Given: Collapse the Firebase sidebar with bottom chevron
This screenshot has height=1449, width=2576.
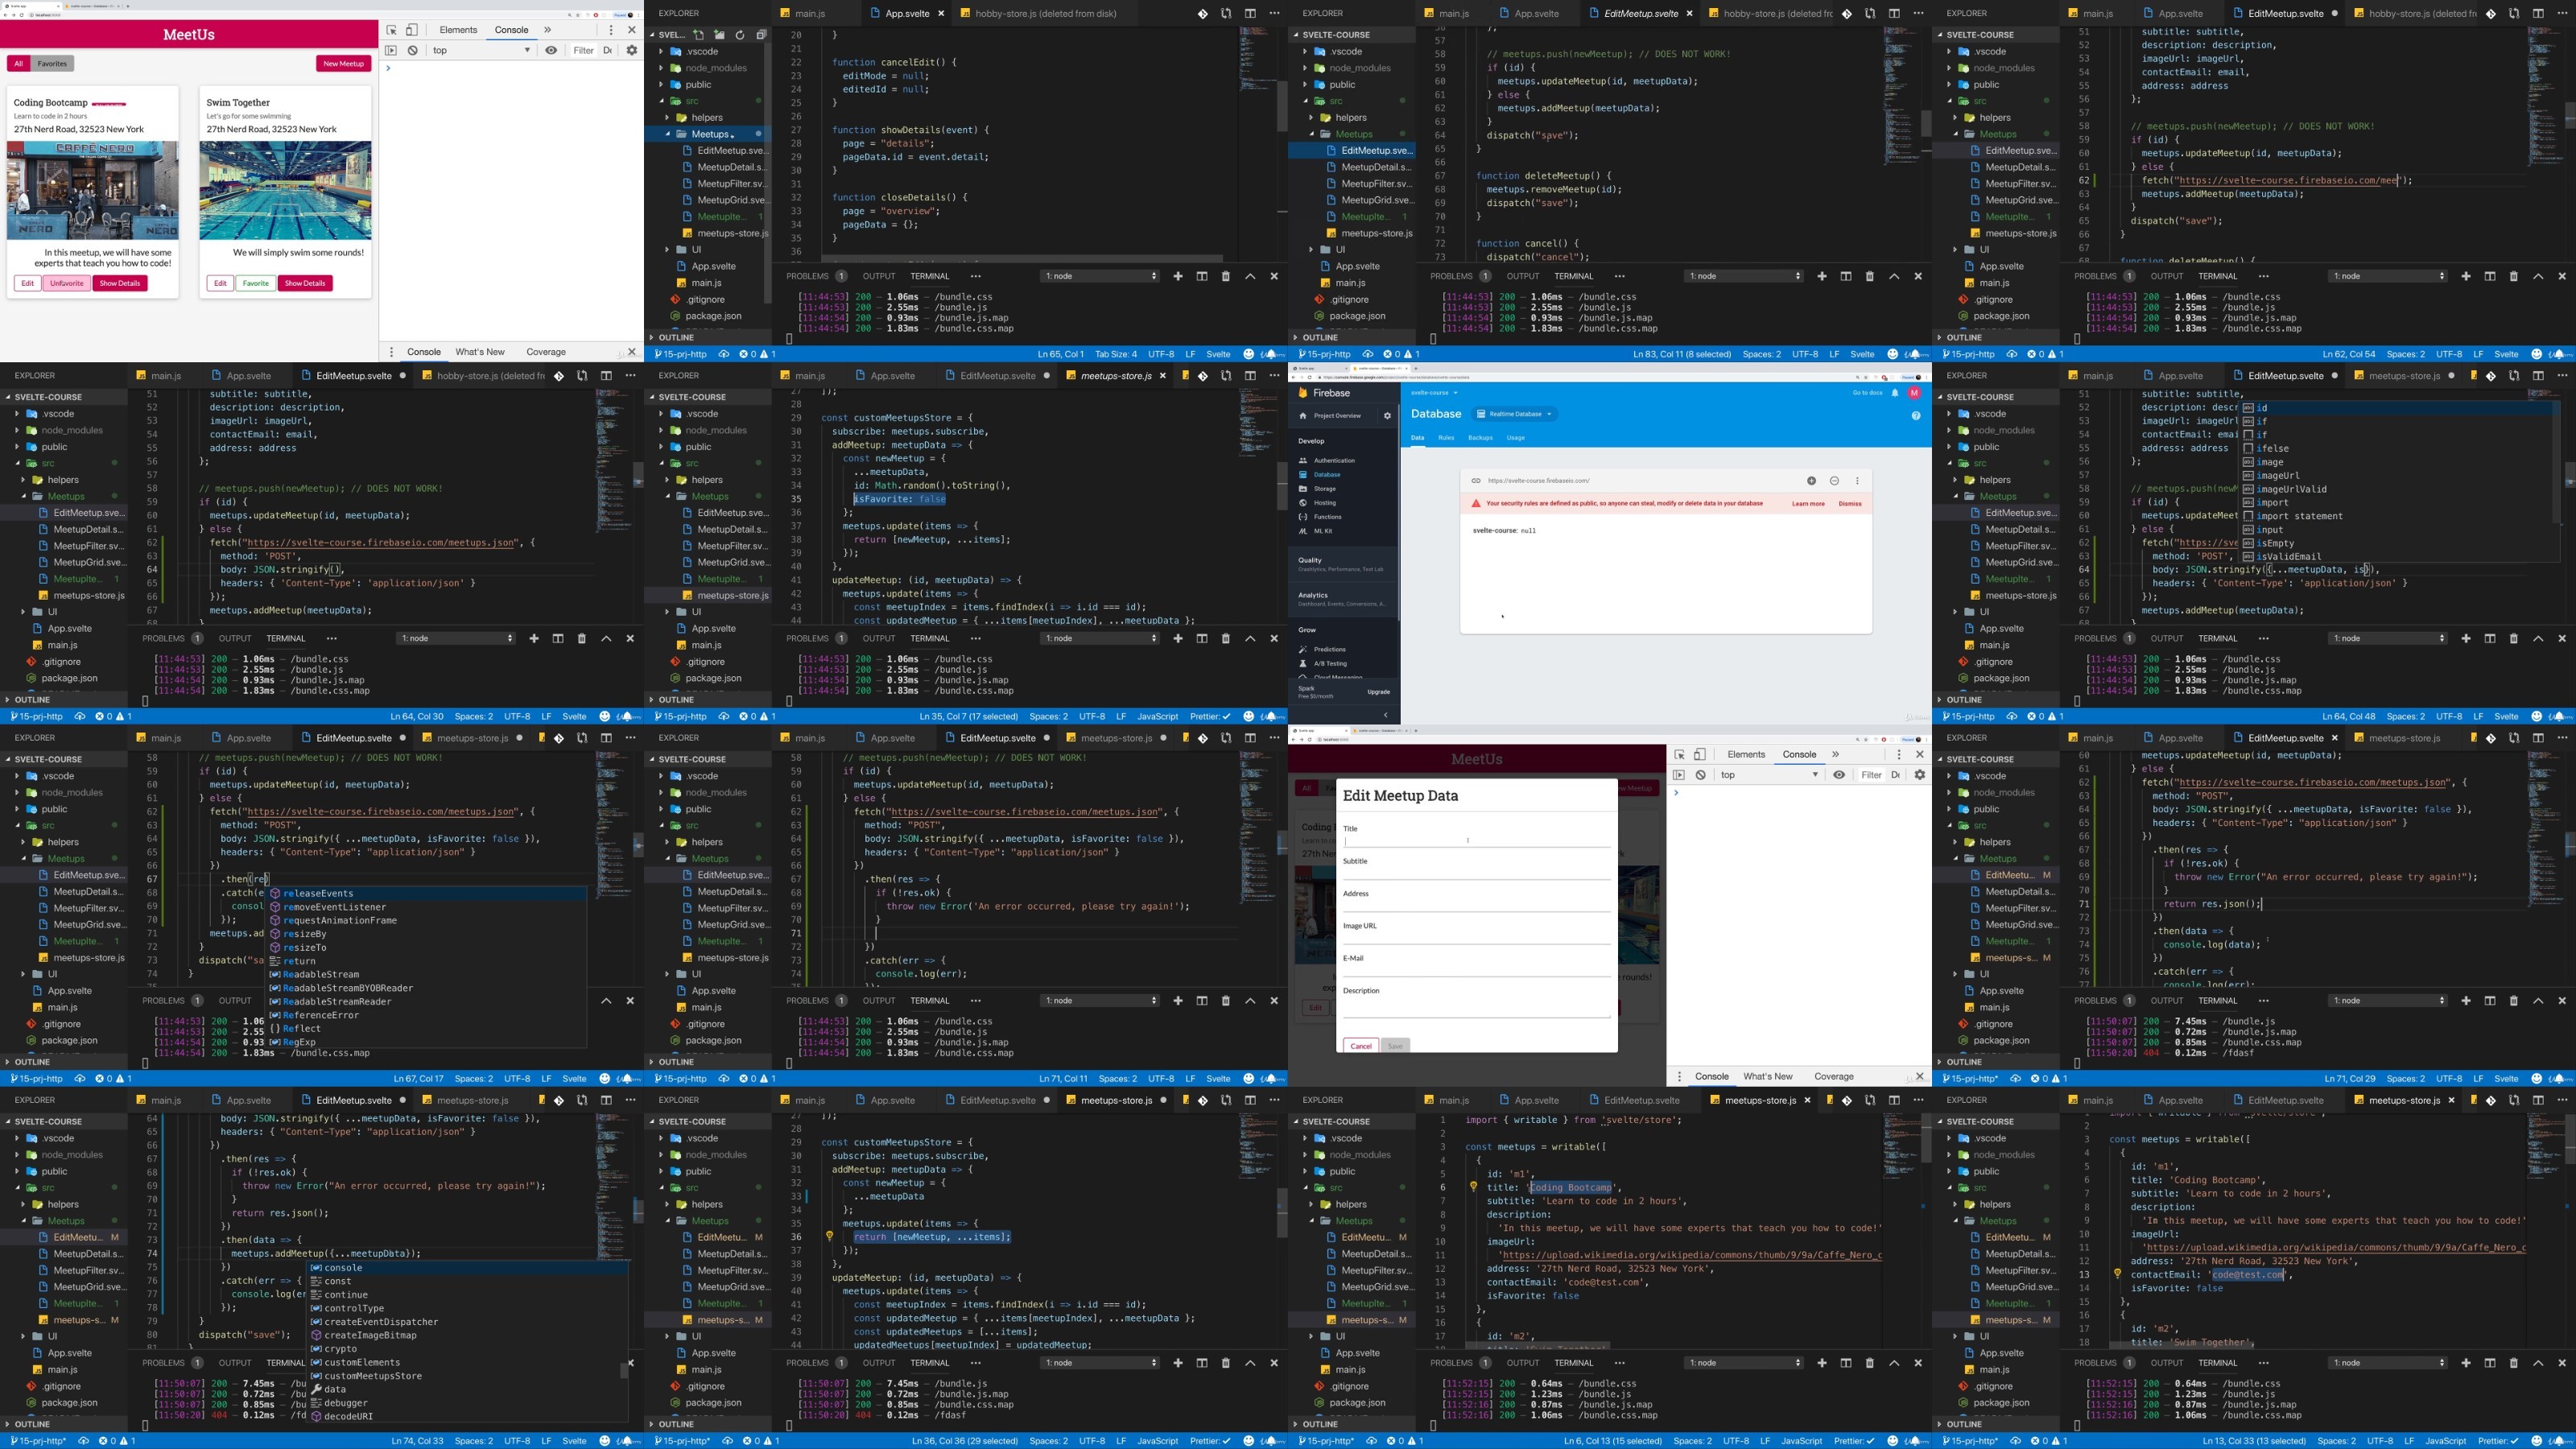Looking at the screenshot, I should (1385, 714).
